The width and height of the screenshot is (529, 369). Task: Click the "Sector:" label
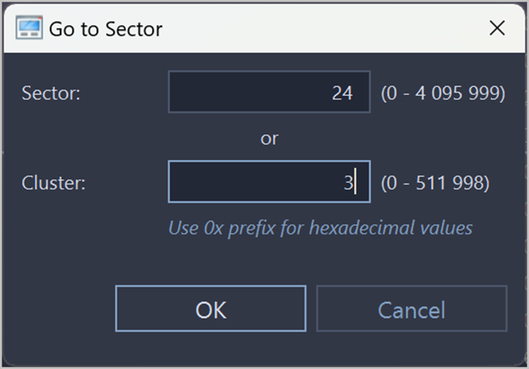51,93
